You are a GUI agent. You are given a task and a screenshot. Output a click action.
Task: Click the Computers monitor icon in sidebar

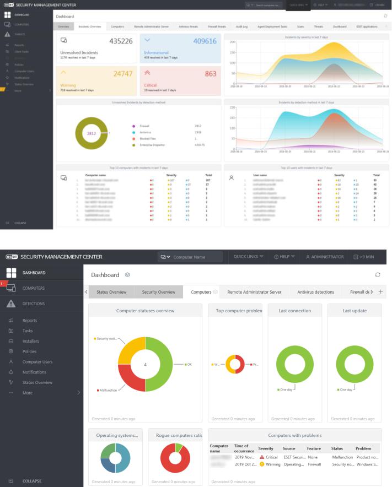click(x=11, y=288)
